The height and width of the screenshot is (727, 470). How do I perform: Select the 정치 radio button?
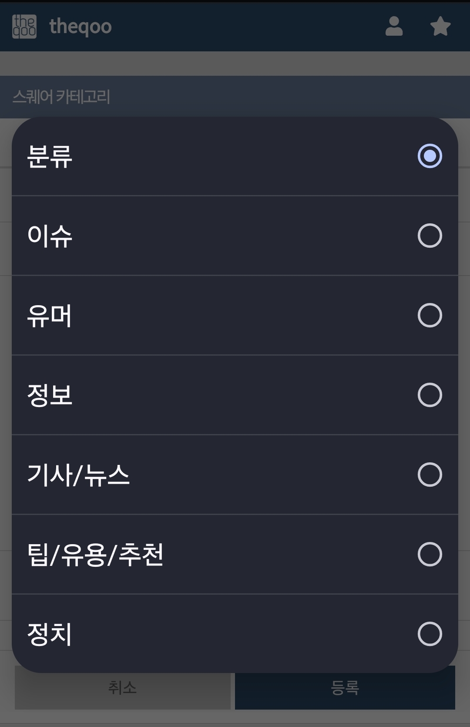(x=430, y=634)
